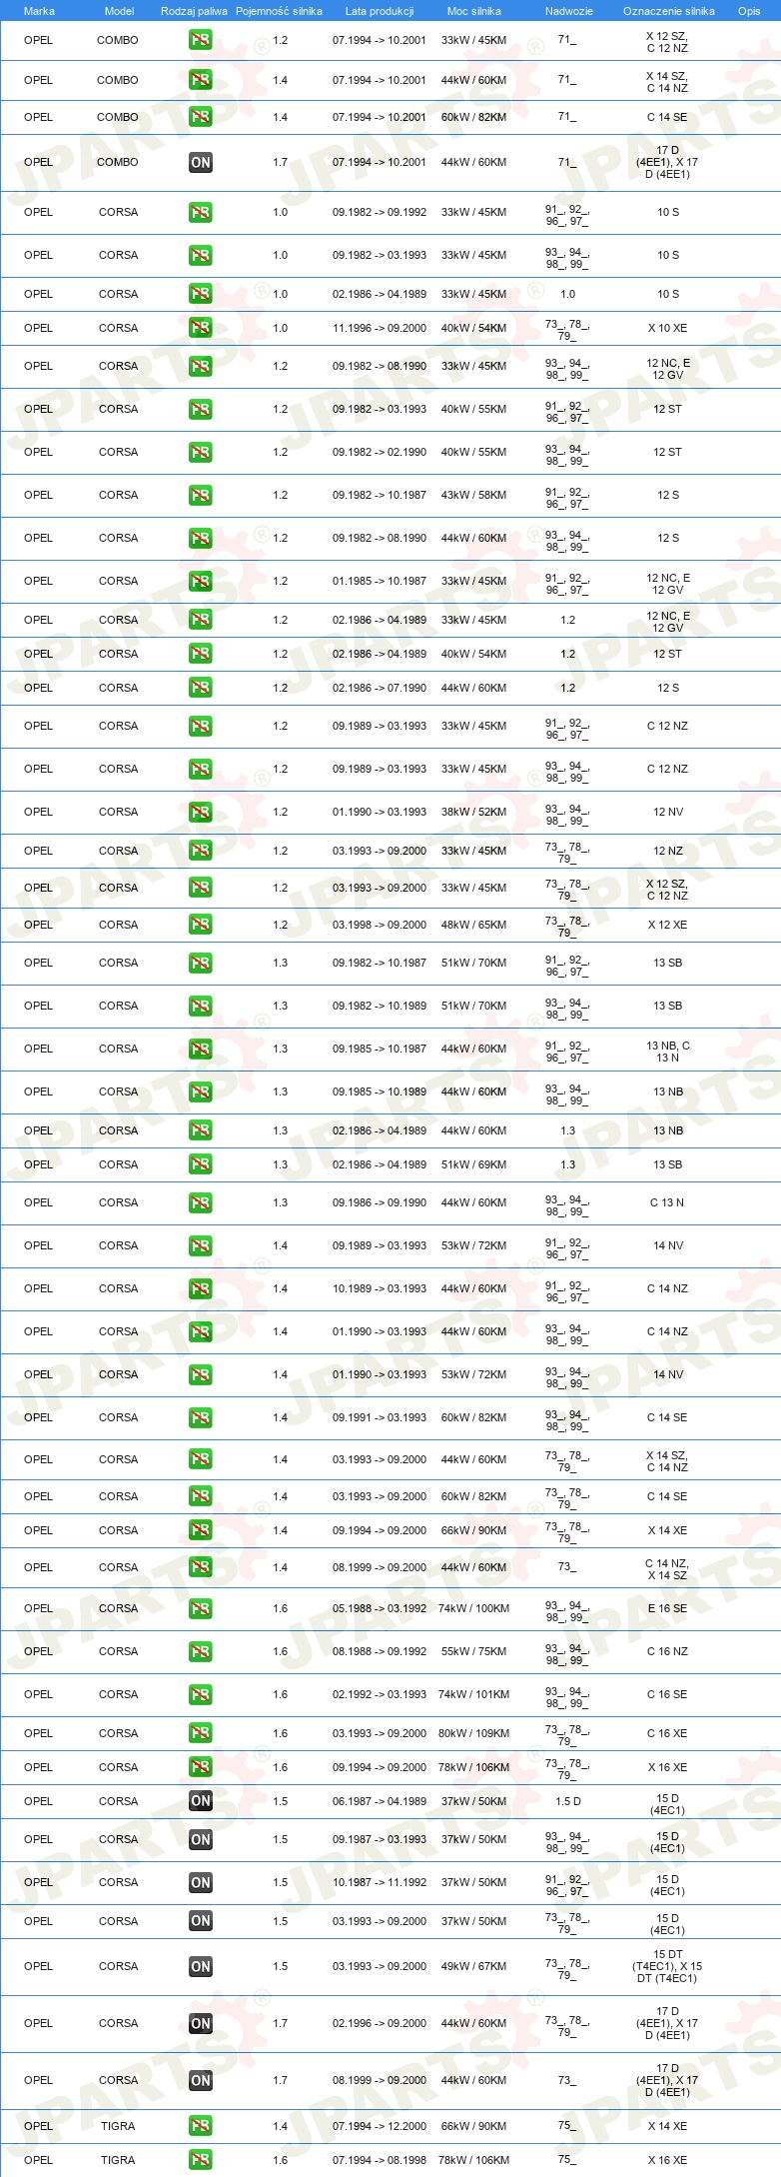Click the Marka column header
This screenshot has height=2177, width=781.
pyautogui.click(x=39, y=11)
